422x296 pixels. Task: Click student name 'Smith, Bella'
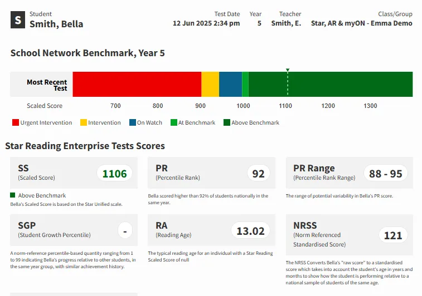point(56,24)
